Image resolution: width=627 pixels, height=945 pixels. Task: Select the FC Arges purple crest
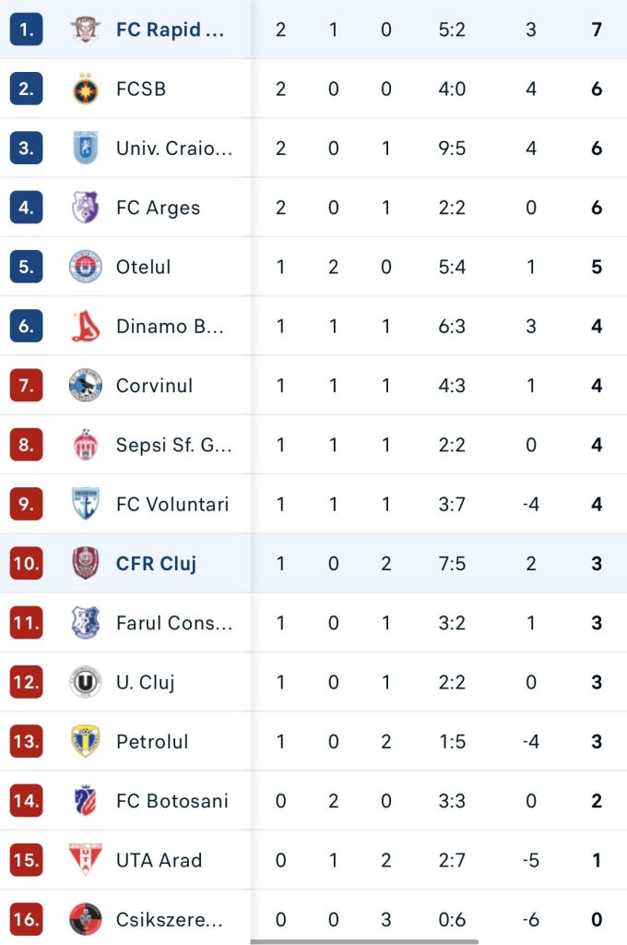click(x=85, y=208)
